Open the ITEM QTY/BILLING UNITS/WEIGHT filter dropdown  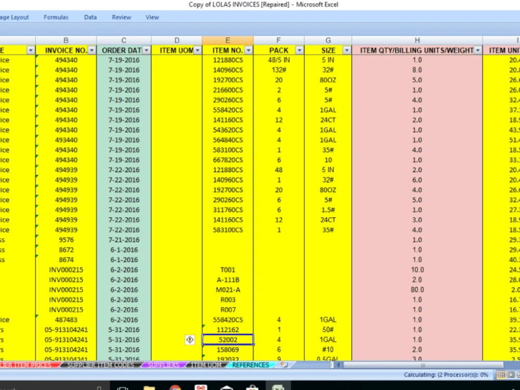(477, 50)
